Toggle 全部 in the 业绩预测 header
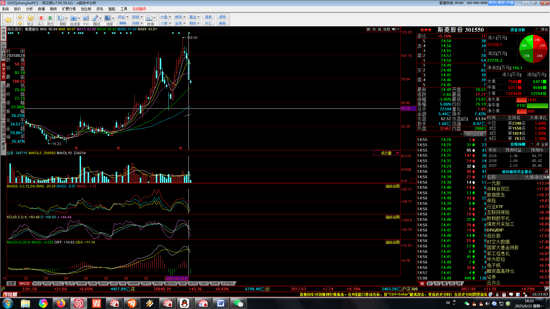 [545, 144]
